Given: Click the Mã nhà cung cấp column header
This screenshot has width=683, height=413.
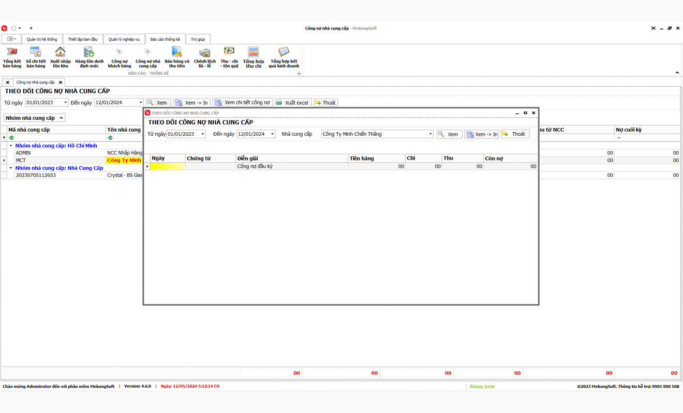Looking at the screenshot, I should pos(56,130).
